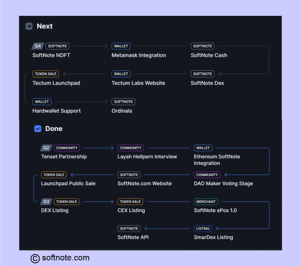This screenshot has height=266, width=301.
Task: Toggle the blue Done checkbox
Action: pyautogui.click(x=38, y=129)
